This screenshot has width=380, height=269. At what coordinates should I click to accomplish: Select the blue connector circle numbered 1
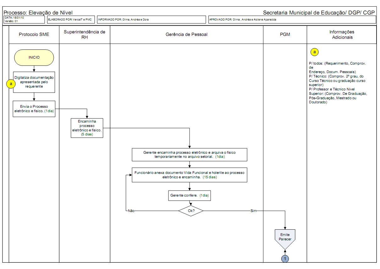pyautogui.click(x=285, y=258)
